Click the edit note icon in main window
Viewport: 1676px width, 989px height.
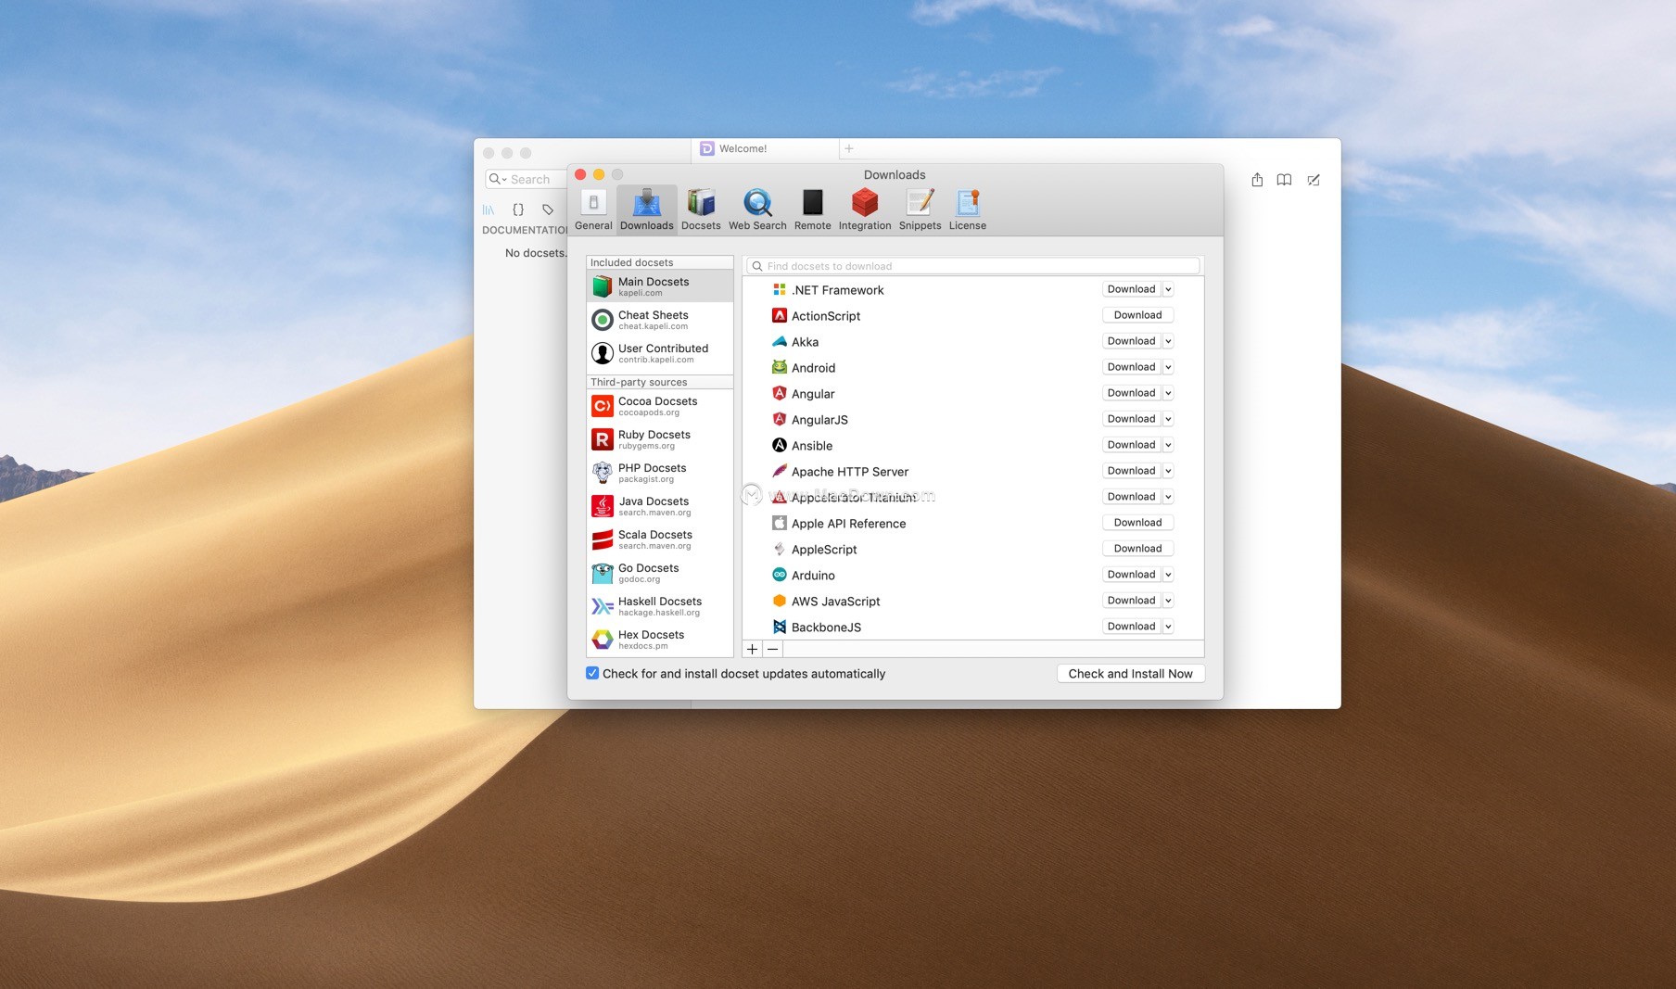click(x=1314, y=180)
